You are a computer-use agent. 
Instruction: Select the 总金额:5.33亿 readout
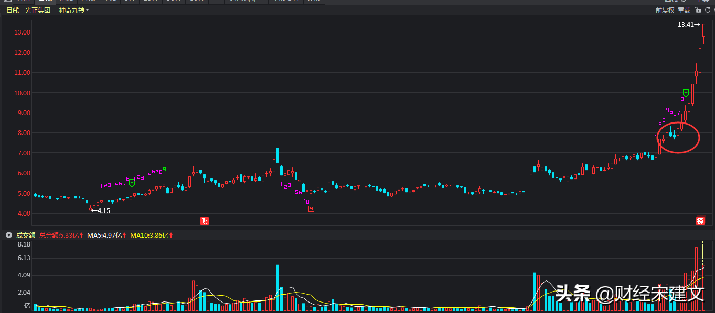[x=61, y=236]
